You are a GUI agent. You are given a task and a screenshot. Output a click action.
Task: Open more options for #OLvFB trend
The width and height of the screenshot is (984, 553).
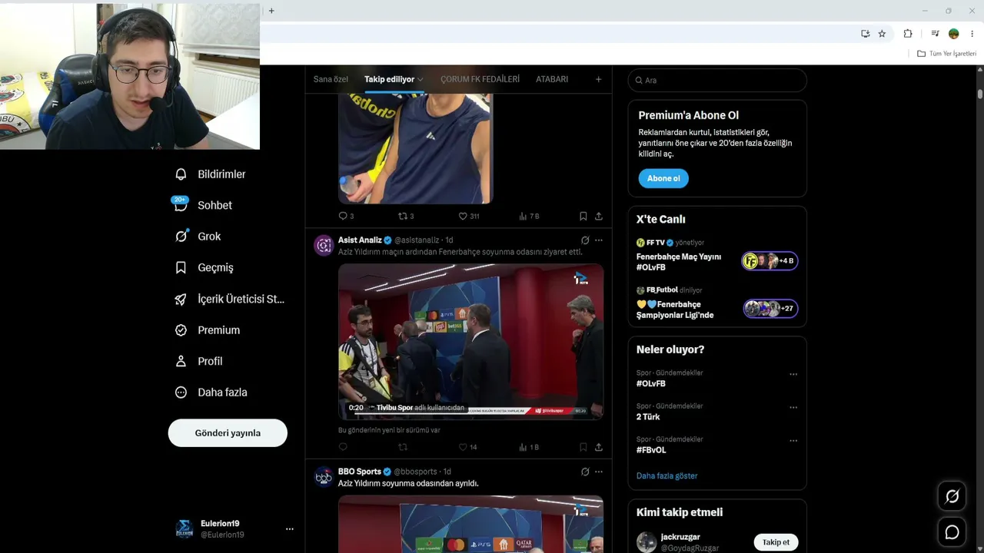793,375
